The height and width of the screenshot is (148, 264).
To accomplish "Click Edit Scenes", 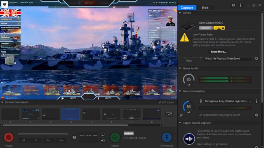I will point(166,102).
